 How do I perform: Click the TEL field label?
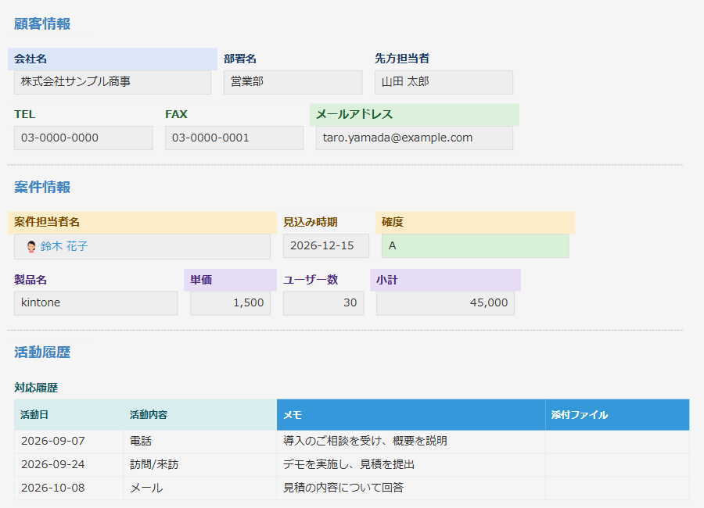click(24, 114)
